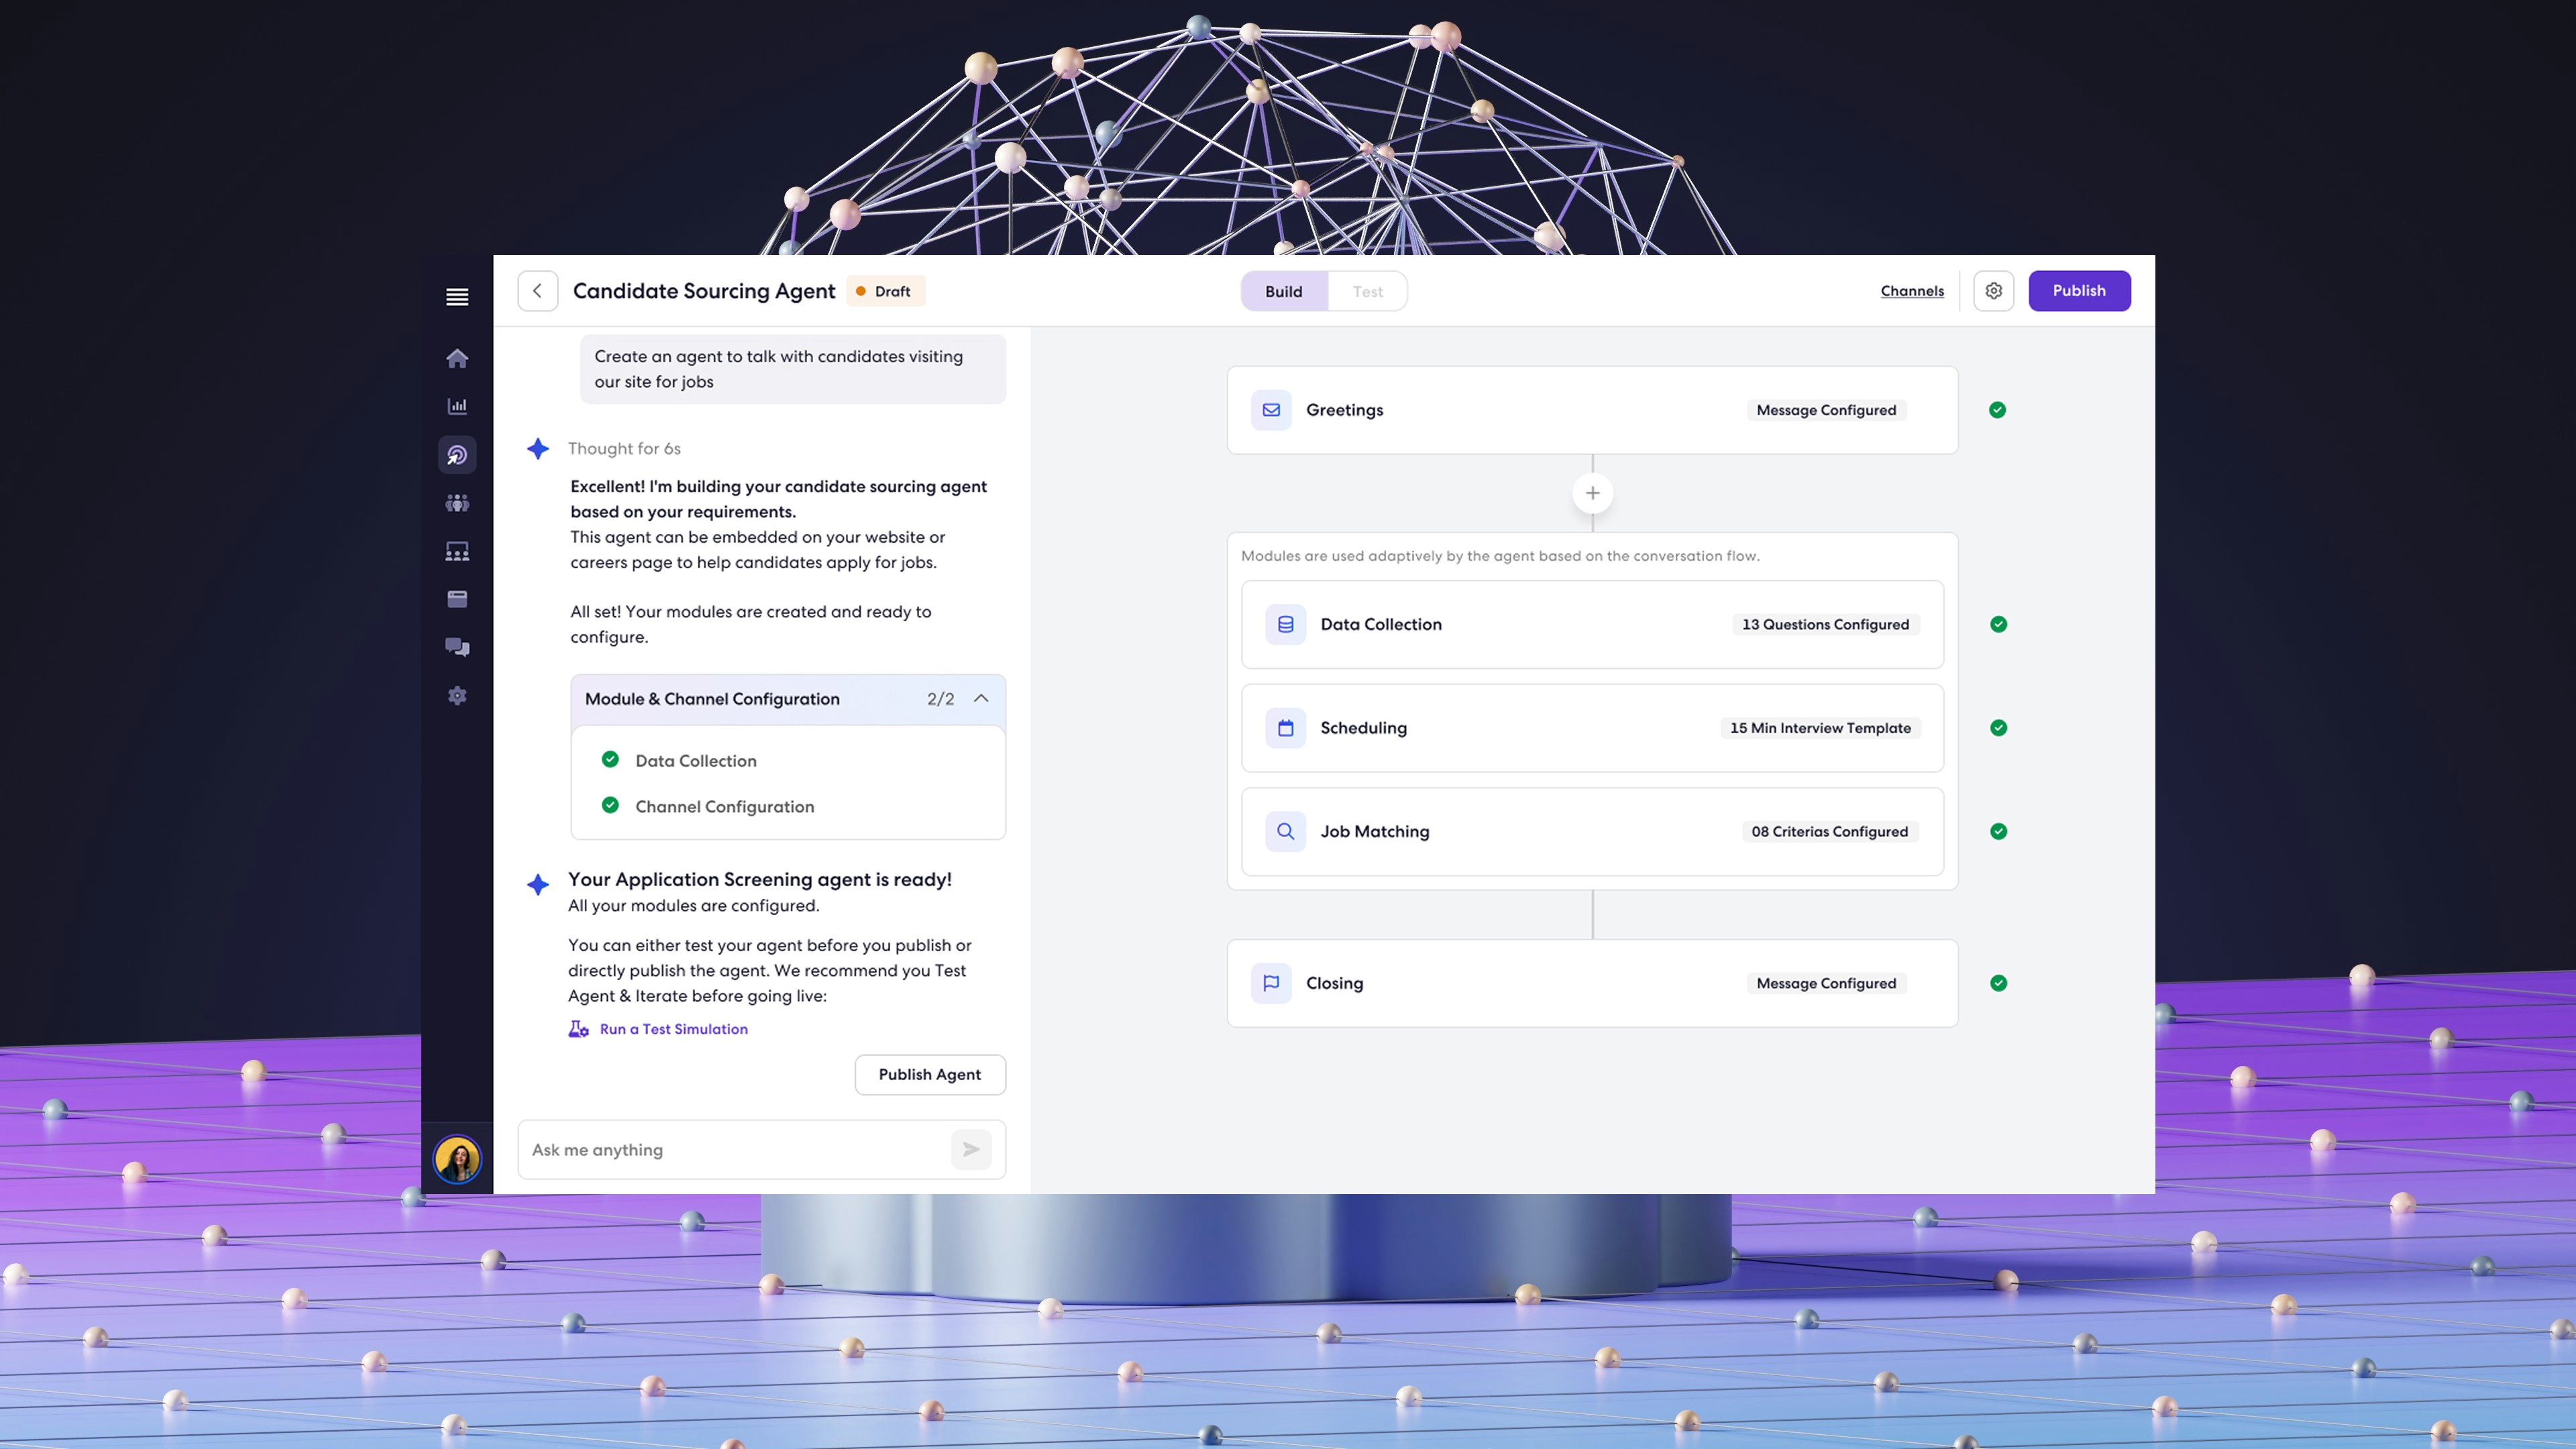Click the gear icon next to Publish

[x=1993, y=291]
